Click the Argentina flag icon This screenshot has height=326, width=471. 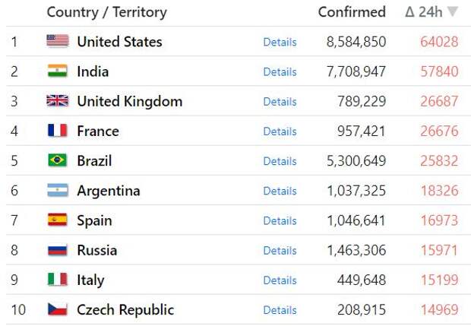click(x=58, y=190)
